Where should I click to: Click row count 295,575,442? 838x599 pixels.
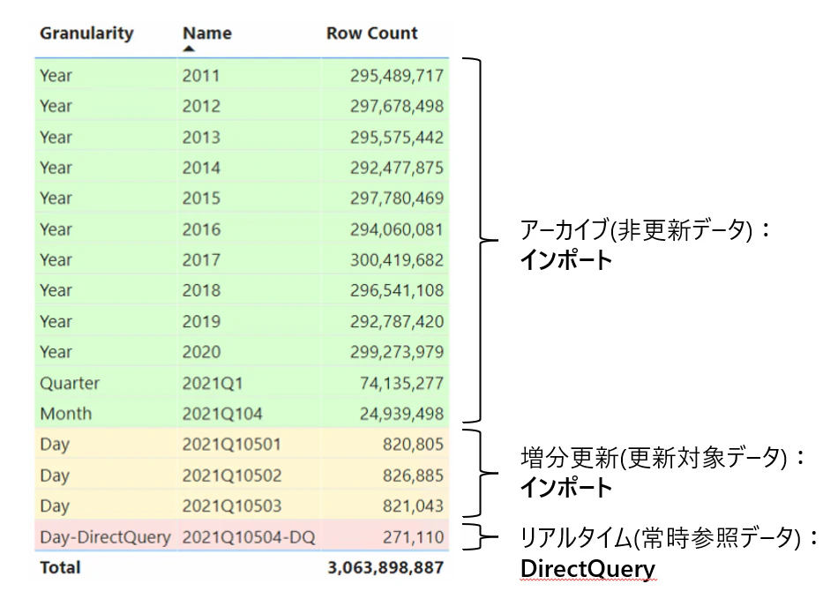click(x=397, y=137)
